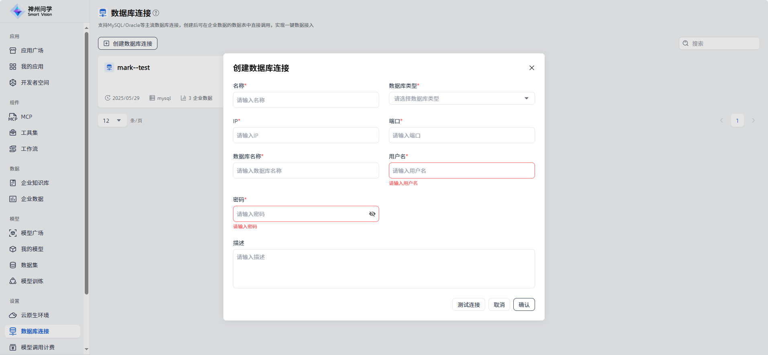Click the MCP icon in the sidebar

click(x=13, y=117)
